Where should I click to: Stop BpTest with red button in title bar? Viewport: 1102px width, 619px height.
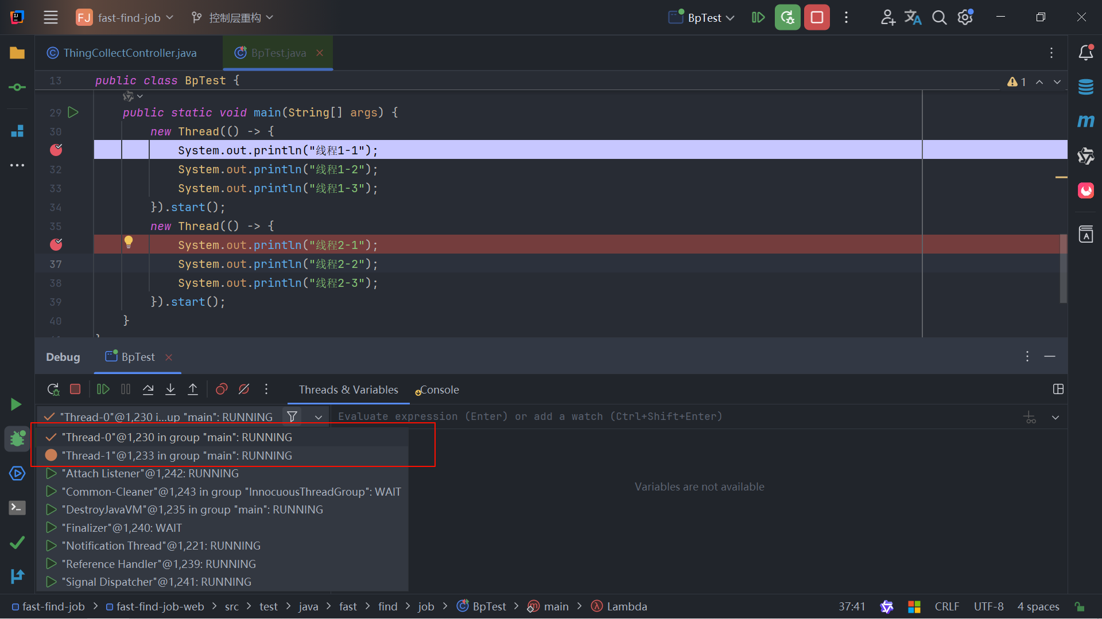[x=817, y=17]
